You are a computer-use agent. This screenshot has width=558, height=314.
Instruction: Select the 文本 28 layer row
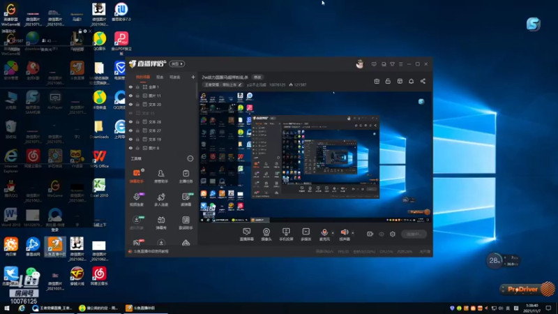click(x=162, y=121)
